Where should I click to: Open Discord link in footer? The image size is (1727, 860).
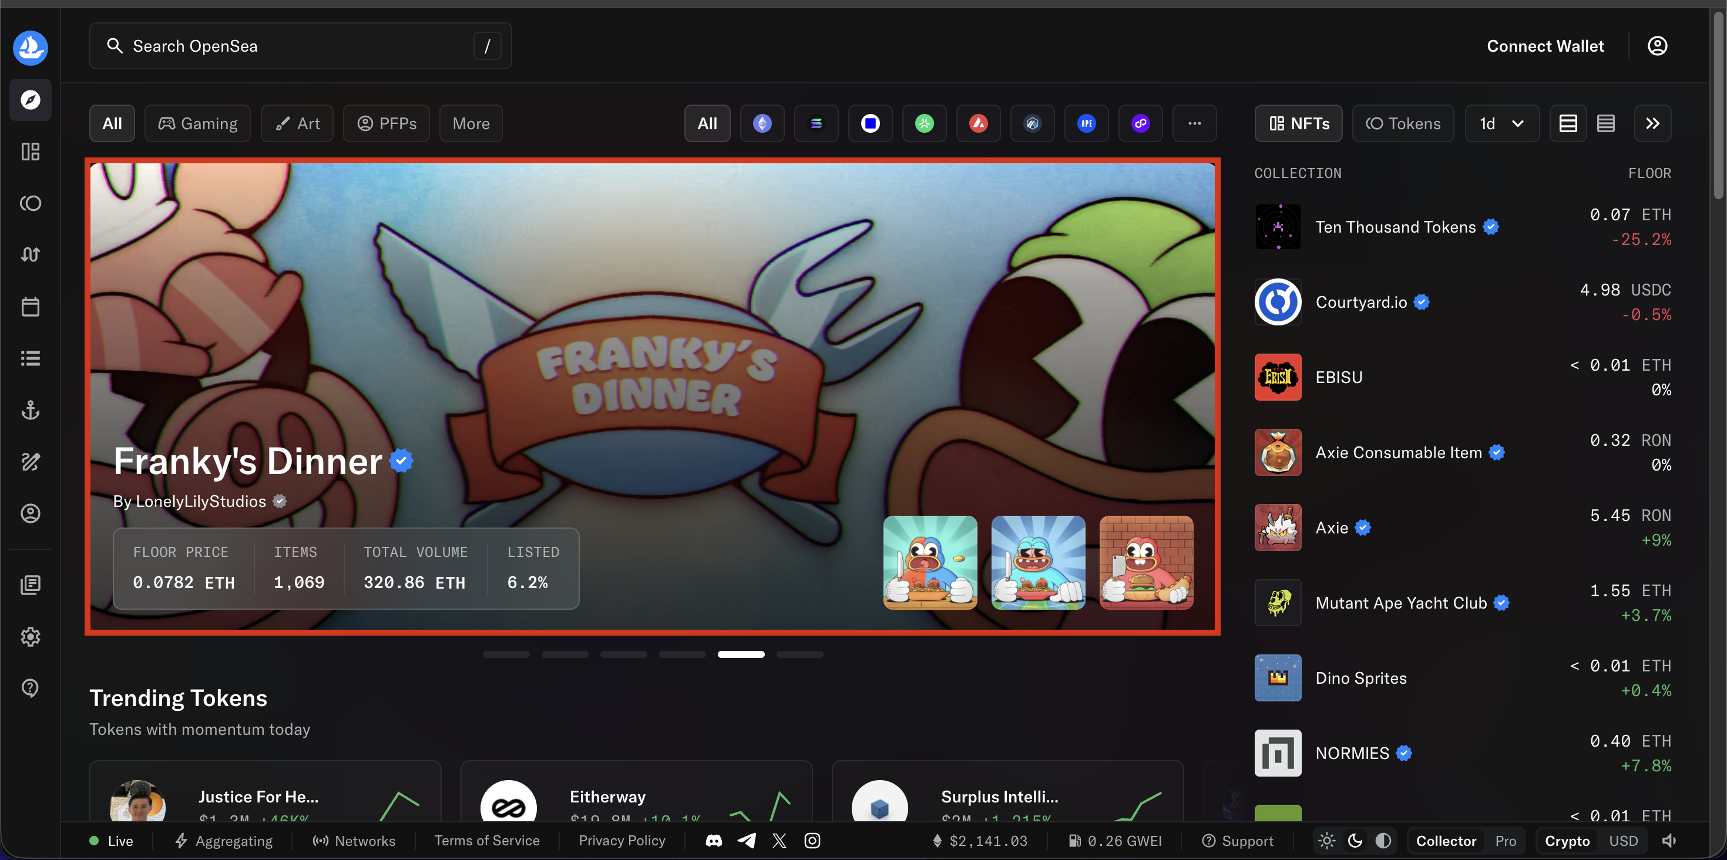[714, 841]
